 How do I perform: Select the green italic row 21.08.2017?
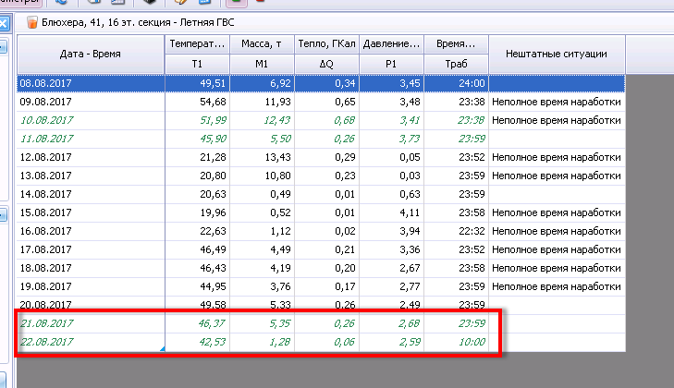pos(321,323)
